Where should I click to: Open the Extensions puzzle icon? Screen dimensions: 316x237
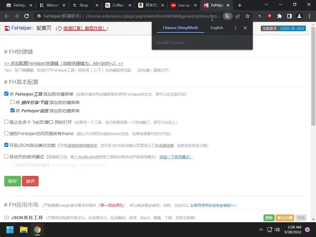279,16
